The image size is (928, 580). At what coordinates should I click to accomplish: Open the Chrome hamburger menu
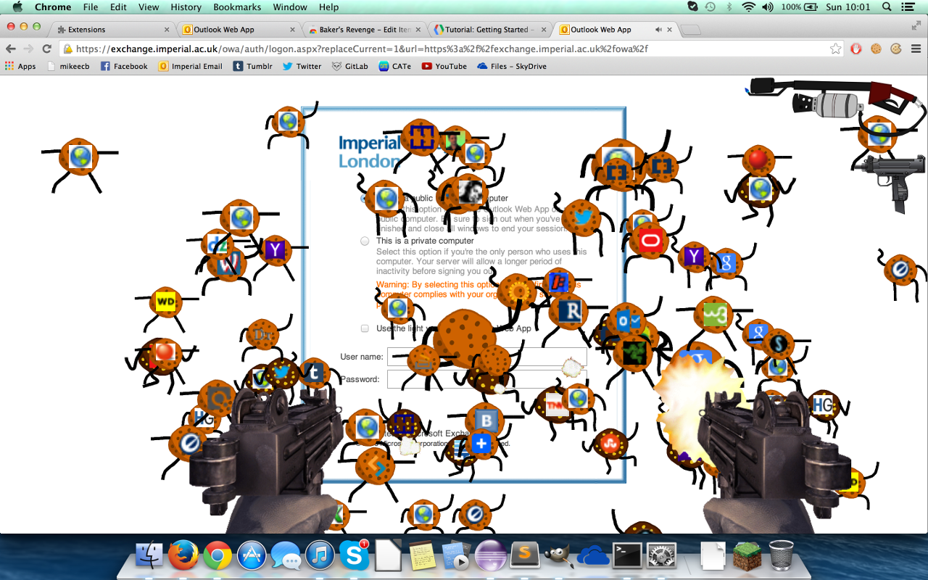pos(916,49)
